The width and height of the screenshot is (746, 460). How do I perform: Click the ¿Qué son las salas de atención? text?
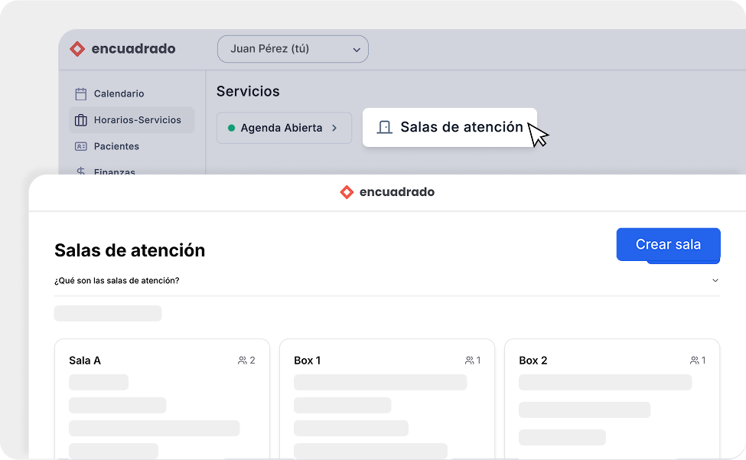coord(116,281)
